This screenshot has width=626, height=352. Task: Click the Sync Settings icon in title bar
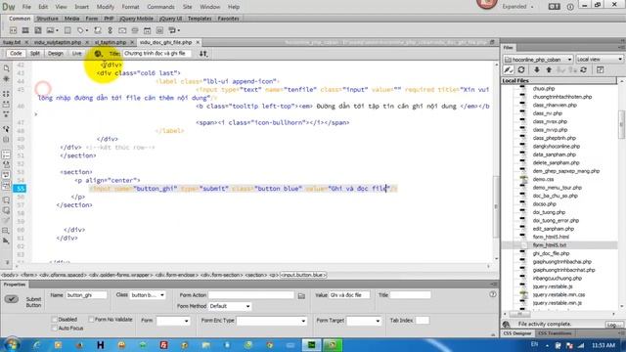[555, 7]
